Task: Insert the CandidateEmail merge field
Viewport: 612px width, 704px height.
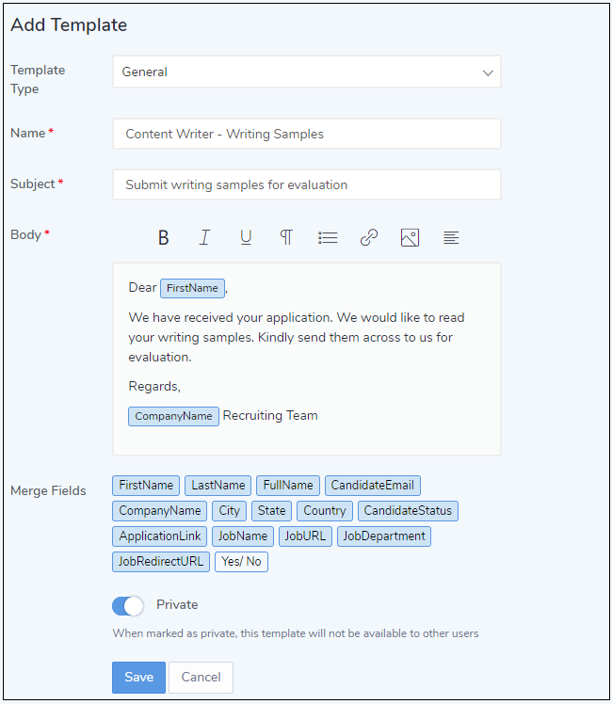Action: click(373, 486)
